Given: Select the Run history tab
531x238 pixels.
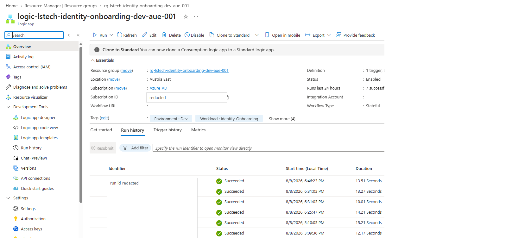Looking at the screenshot, I should [133, 130].
